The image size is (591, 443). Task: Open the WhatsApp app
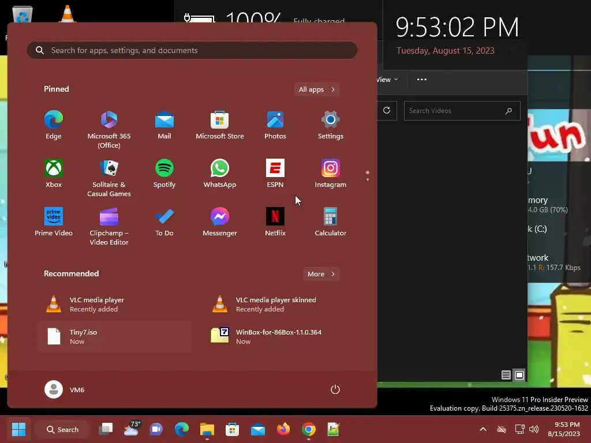click(x=220, y=174)
